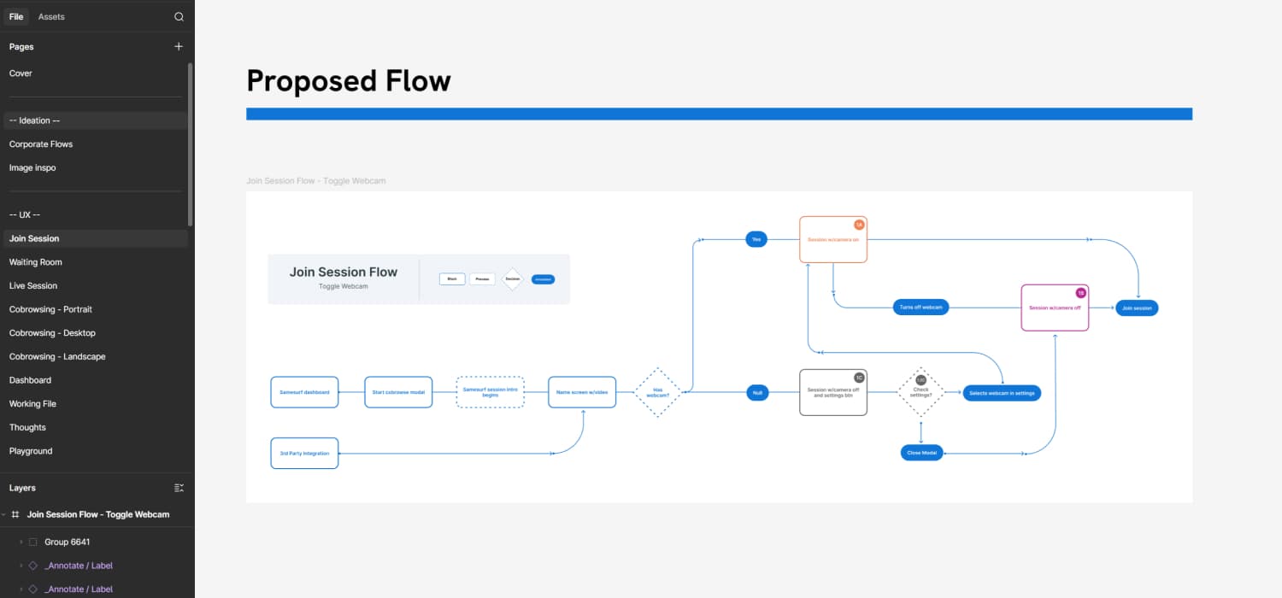
Task: Expand the first _Annotate / Label layer
Action: coord(21,565)
